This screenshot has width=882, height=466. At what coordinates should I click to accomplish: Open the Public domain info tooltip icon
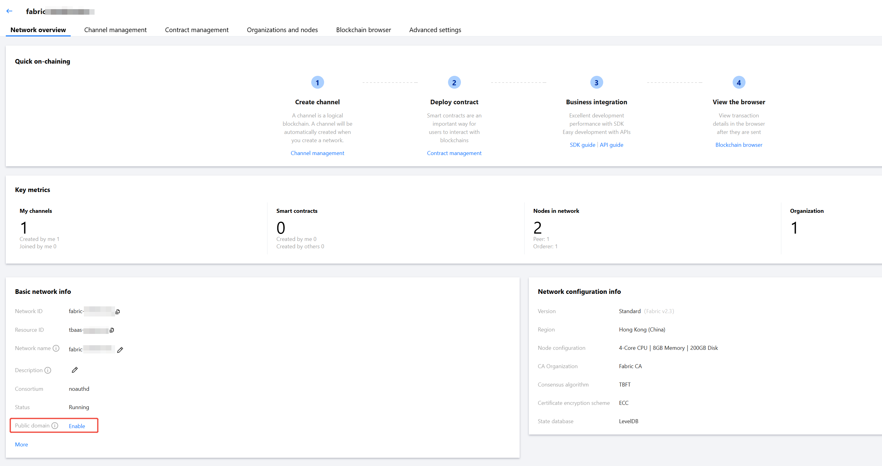(55, 425)
